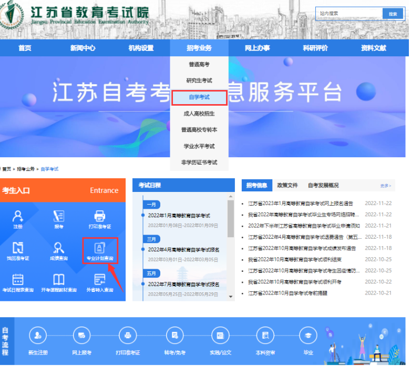The height and width of the screenshot is (366, 411).
Task: Expand the 招考业务 navigation menu
Action: click(x=199, y=48)
